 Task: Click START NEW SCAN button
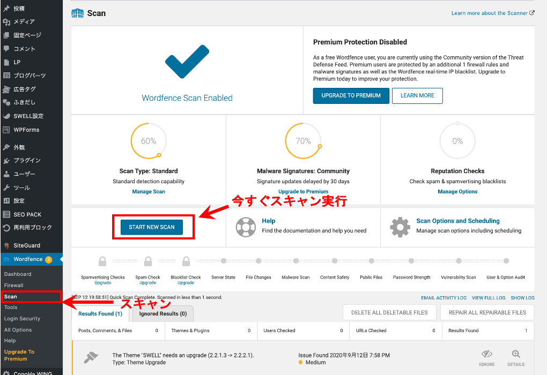151,227
